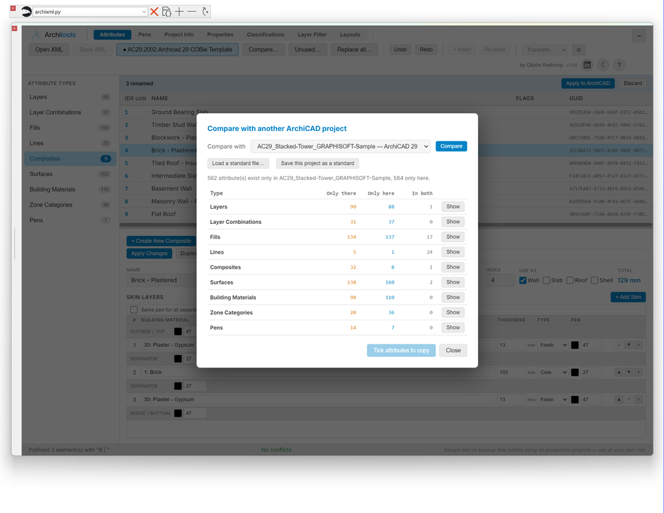
Task: Open help with the question mark icon
Action: tap(619, 64)
